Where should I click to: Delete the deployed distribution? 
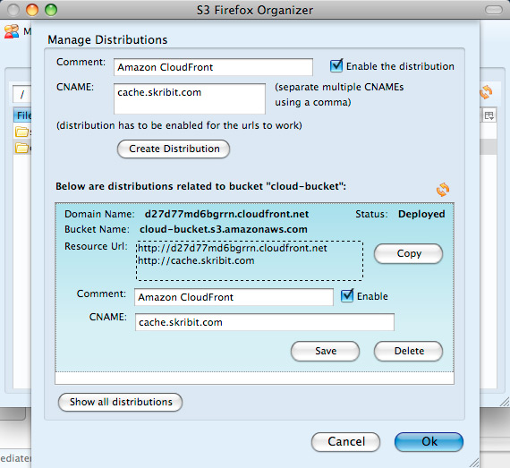click(x=409, y=351)
